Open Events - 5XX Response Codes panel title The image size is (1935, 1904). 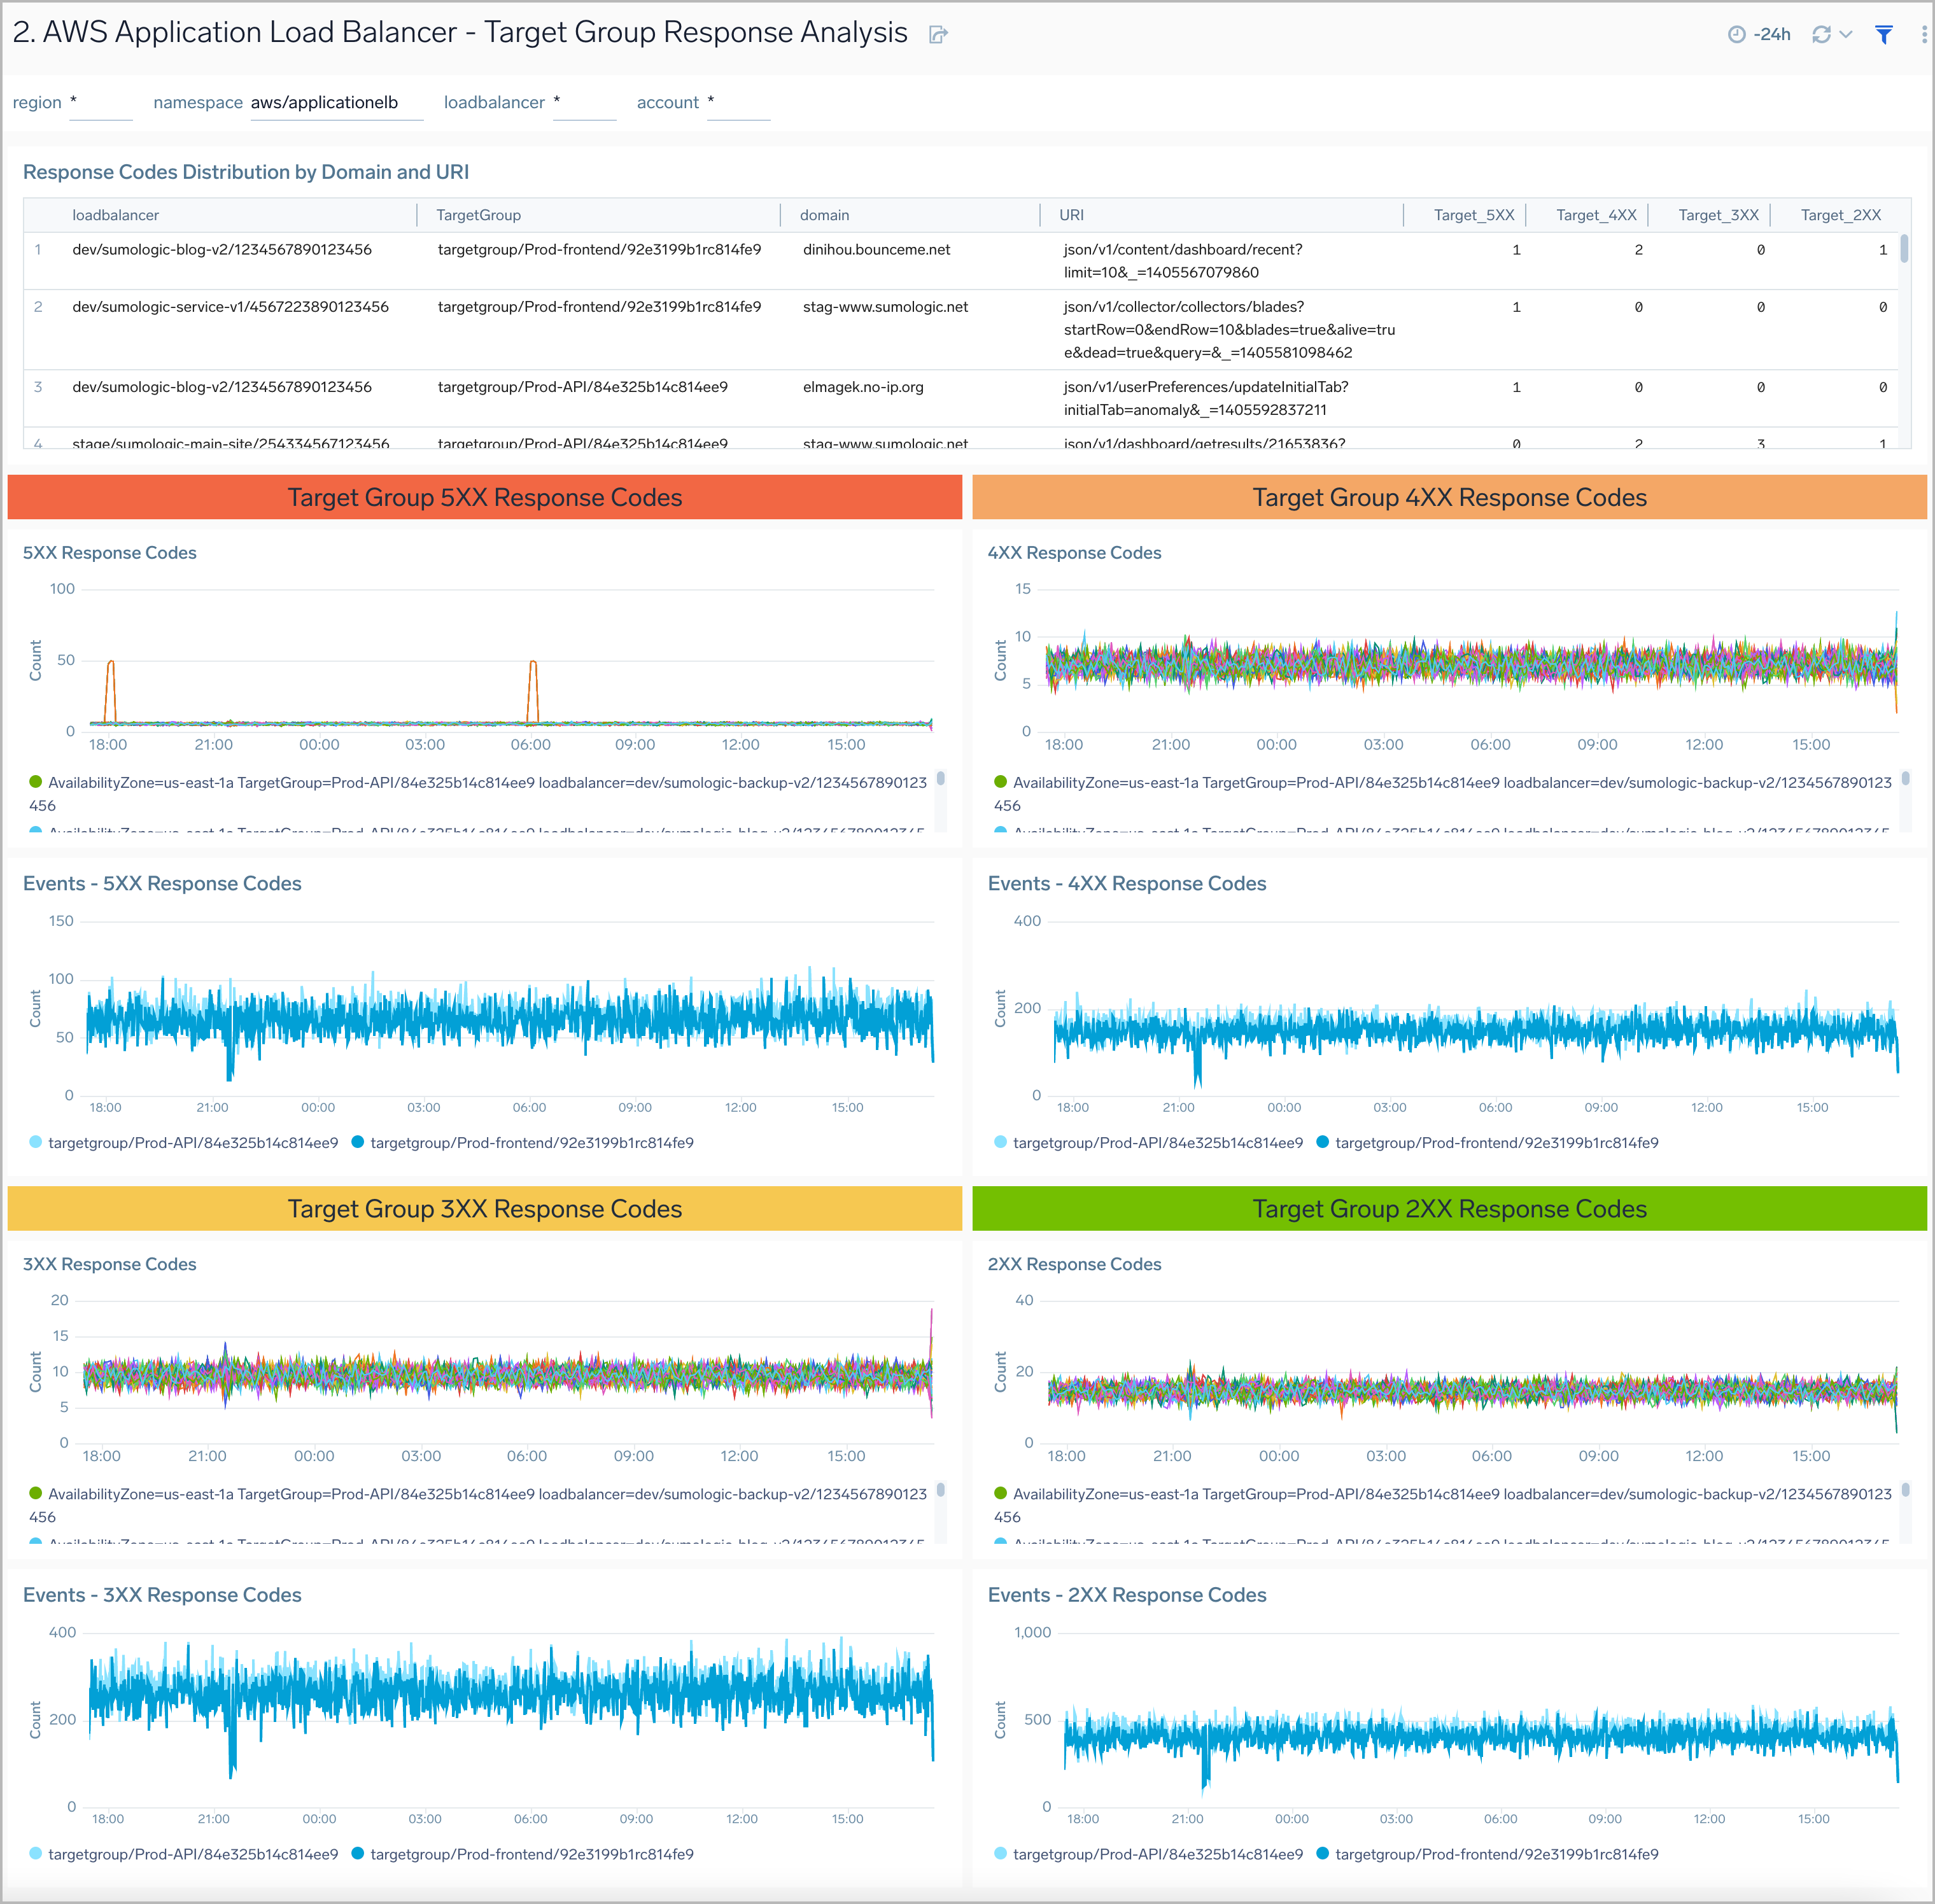tap(162, 884)
